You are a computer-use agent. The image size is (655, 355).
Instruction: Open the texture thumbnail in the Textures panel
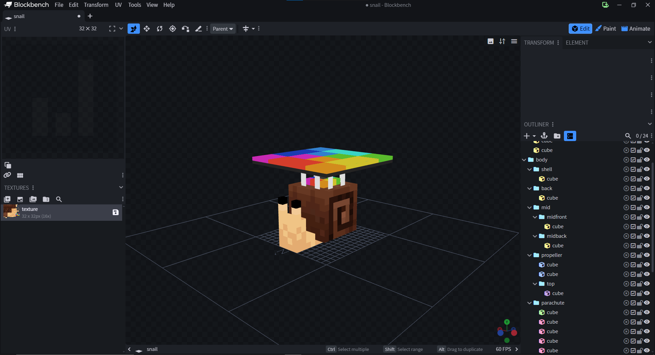10,212
